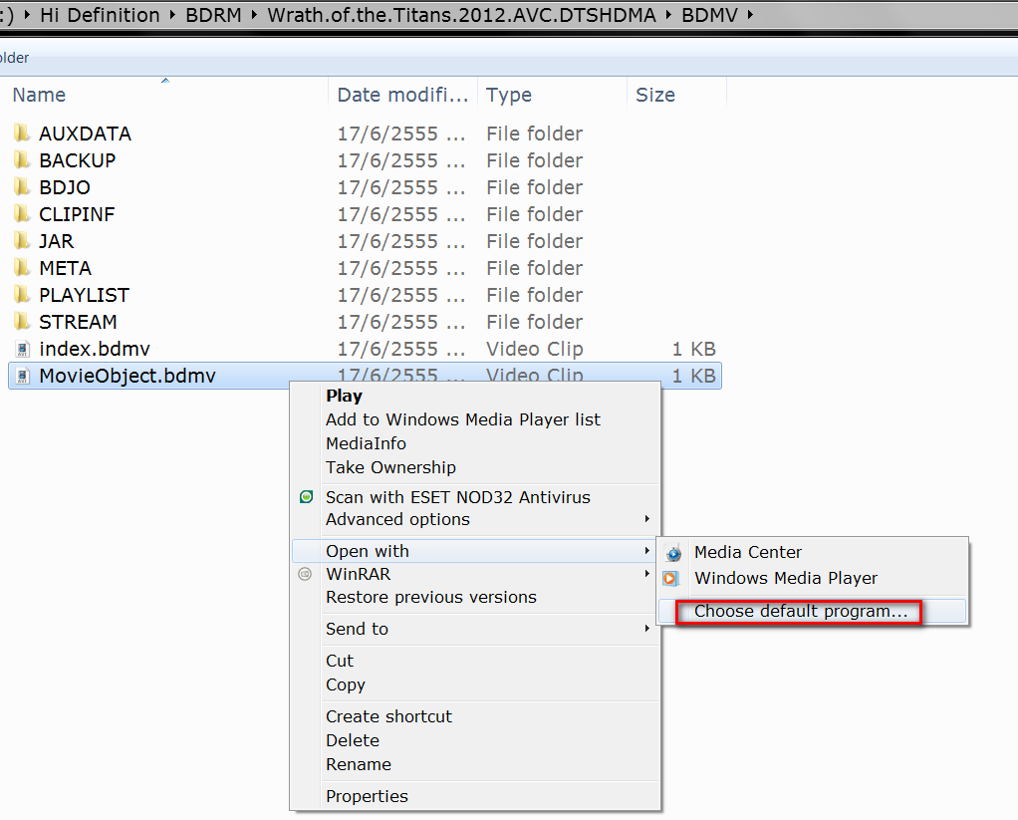This screenshot has height=820, width=1018.
Task: Go to BDRM folder in breadcrumb
Action: tap(213, 15)
